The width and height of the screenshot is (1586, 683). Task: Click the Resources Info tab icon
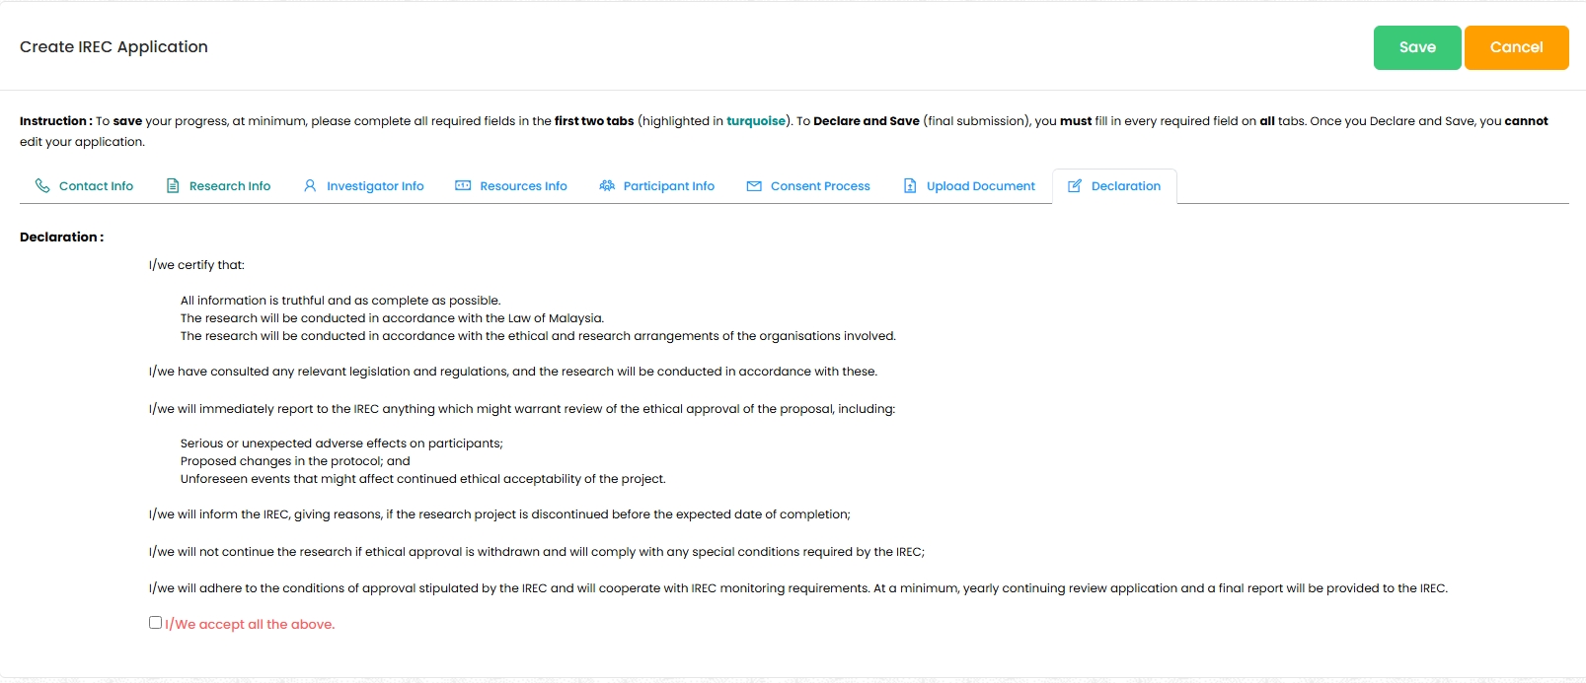click(x=463, y=185)
